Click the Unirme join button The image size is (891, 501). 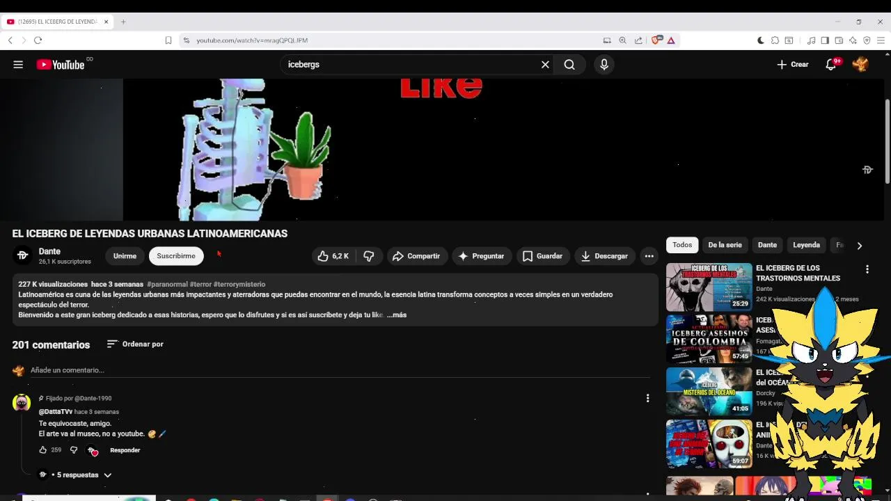point(125,256)
